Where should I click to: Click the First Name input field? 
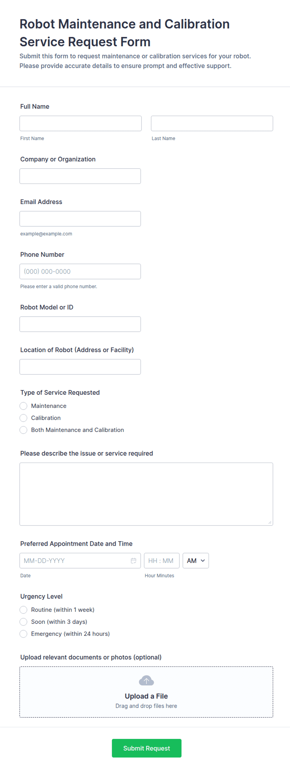pos(80,123)
